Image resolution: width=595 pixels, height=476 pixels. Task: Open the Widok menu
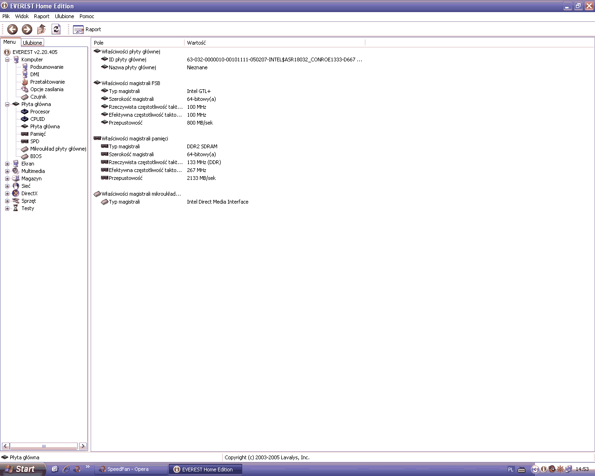tap(22, 16)
